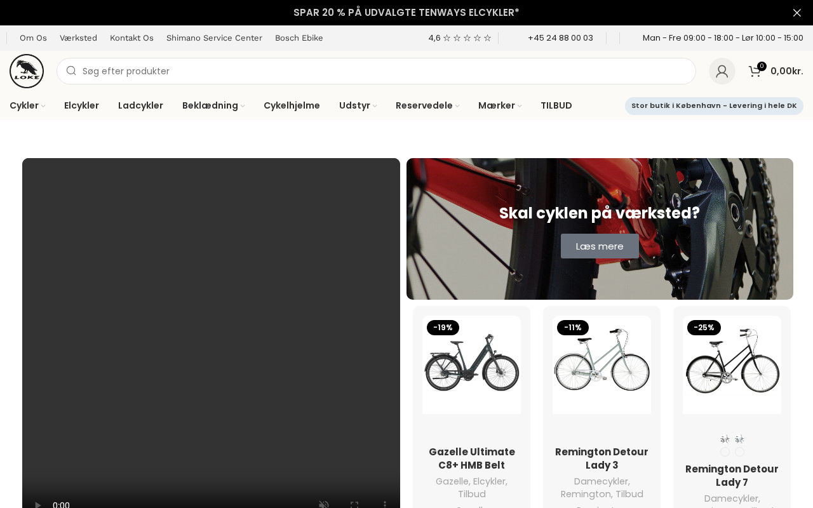This screenshot has height=508, width=813.
Task: Click the 0,00kr. cart total
Action: (787, 71)
